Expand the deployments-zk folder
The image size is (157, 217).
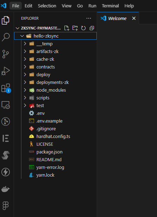tap(25, 83)
